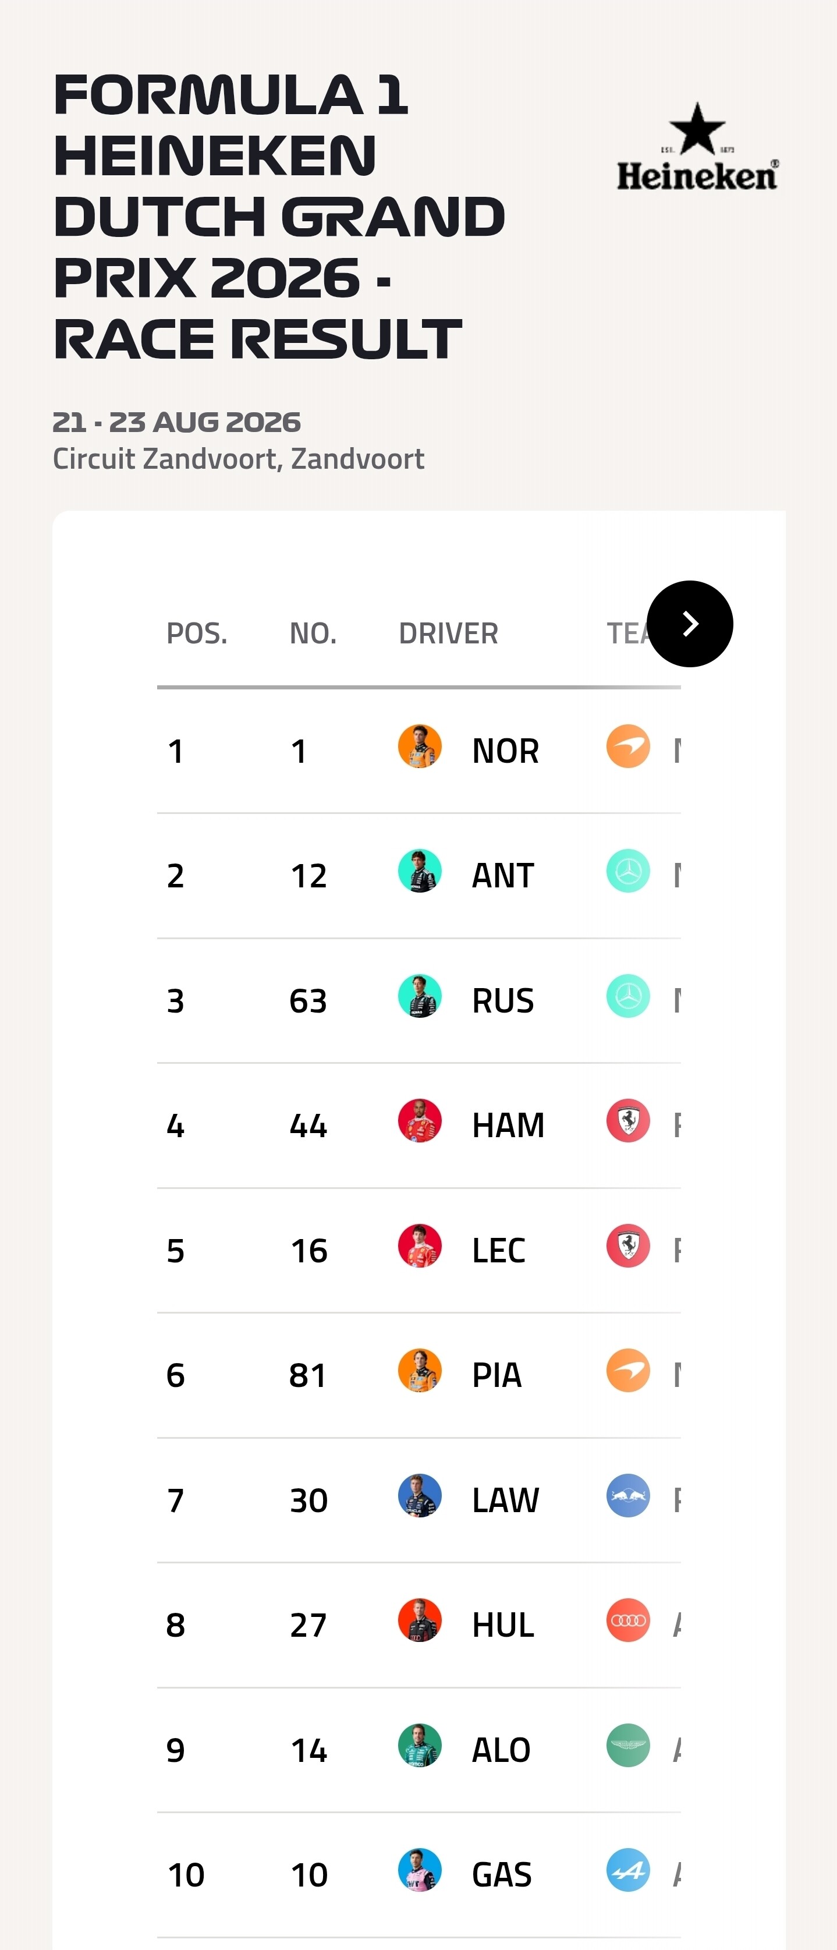Click the Heineken sponsor logo

[x=697, y=146]
